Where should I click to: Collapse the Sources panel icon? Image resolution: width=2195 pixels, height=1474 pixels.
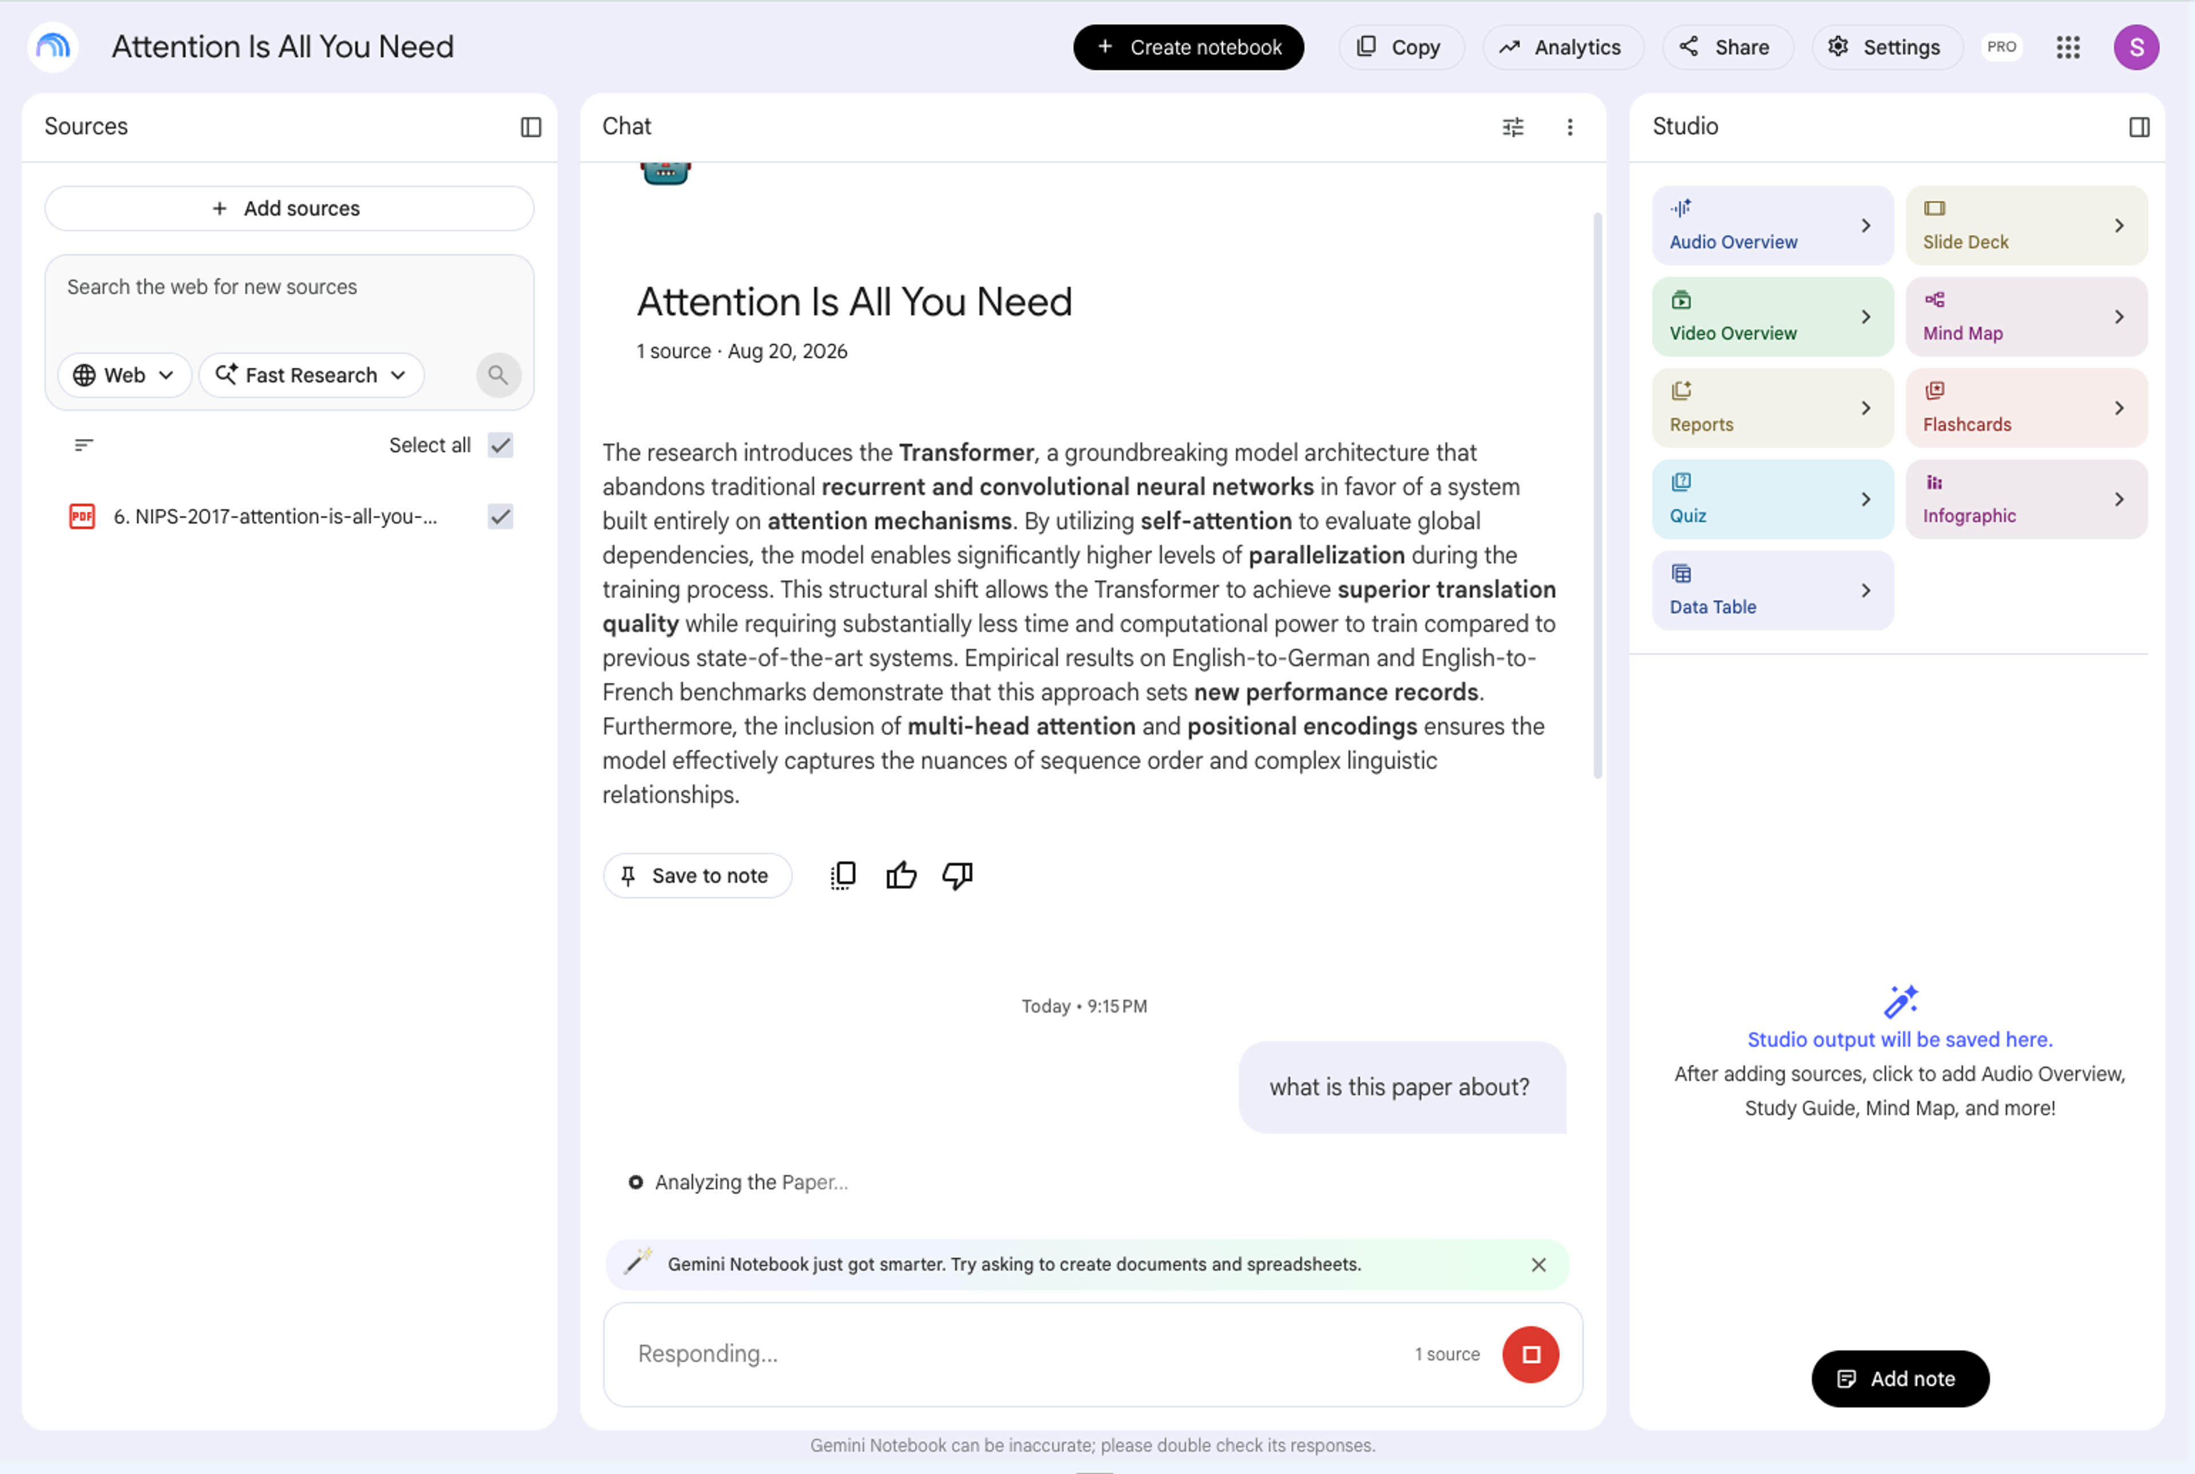(x=531, y=127)
